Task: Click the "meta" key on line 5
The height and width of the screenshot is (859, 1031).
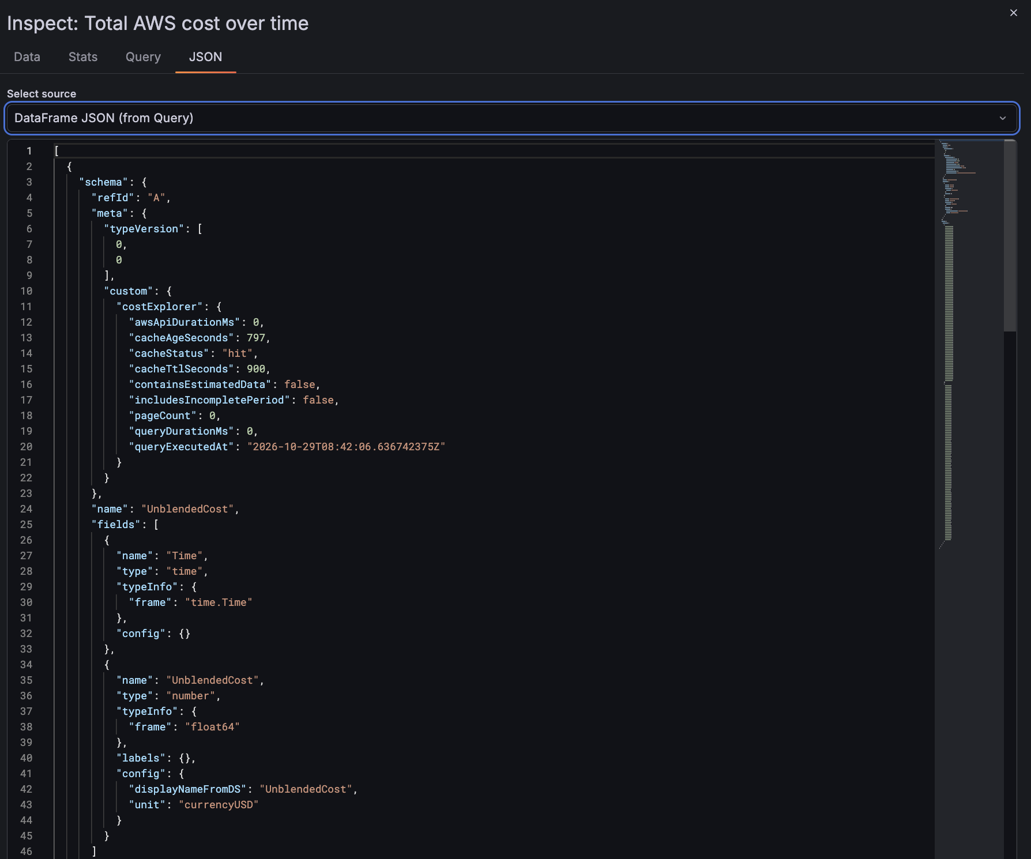Action: (x=110, y=213)
